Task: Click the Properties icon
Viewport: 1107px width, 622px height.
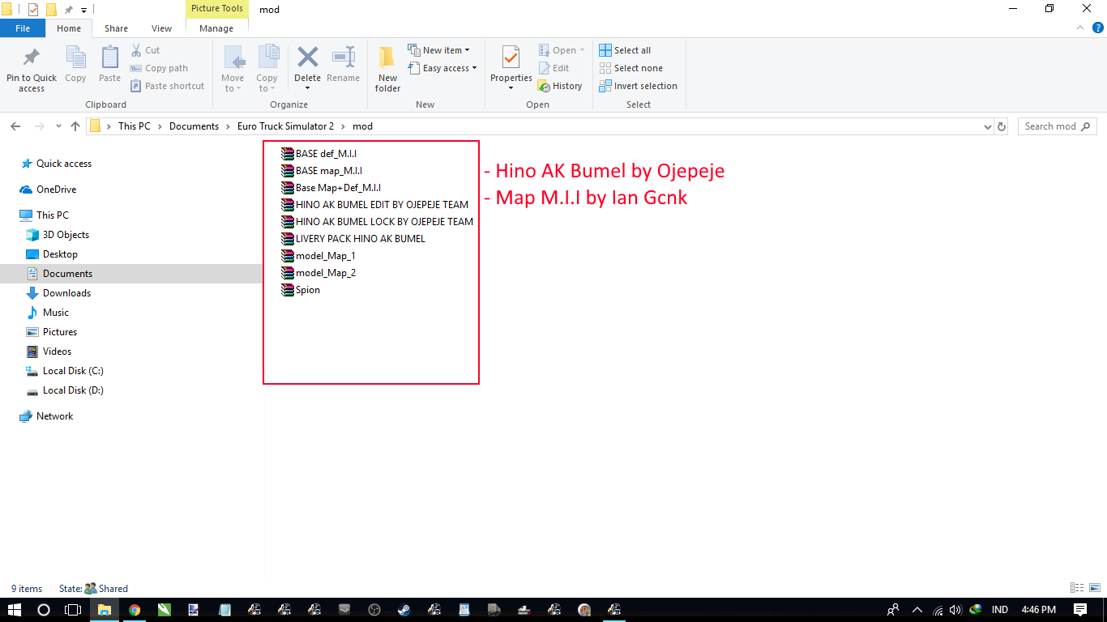Action: pos(511,58)
